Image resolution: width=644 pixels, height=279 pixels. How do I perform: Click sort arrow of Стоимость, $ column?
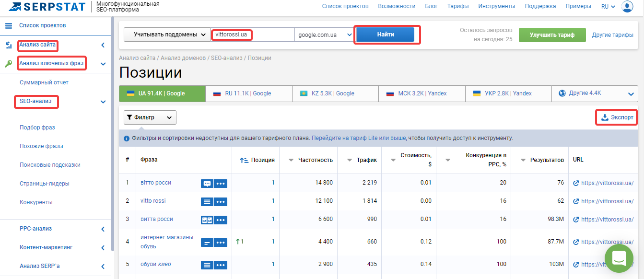(x=393, y=160)
